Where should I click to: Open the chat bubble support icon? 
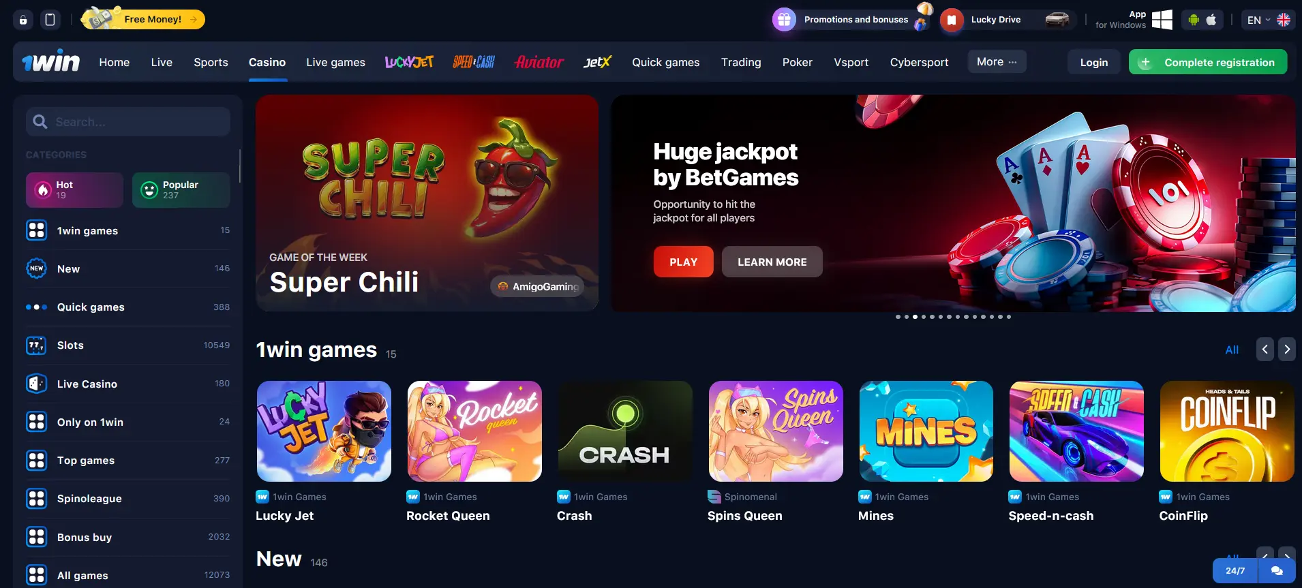point(1277,571)
